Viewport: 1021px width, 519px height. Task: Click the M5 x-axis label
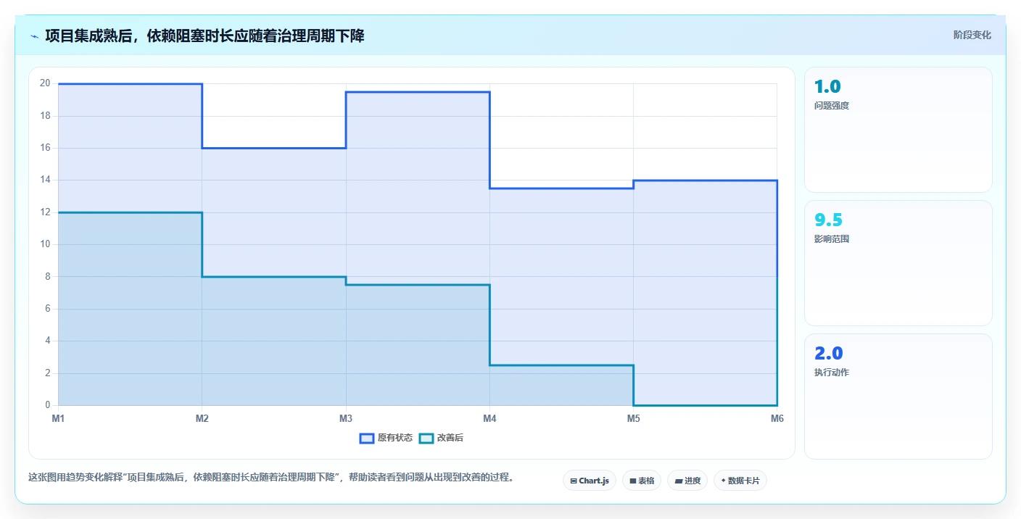[x=634, y=418]
